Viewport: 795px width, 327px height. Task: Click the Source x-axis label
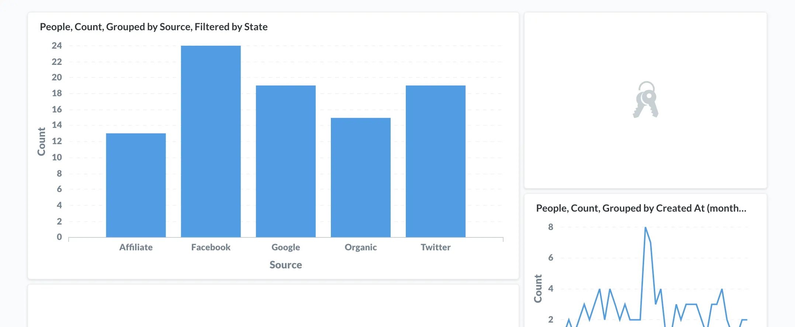(x=286, y=265)
